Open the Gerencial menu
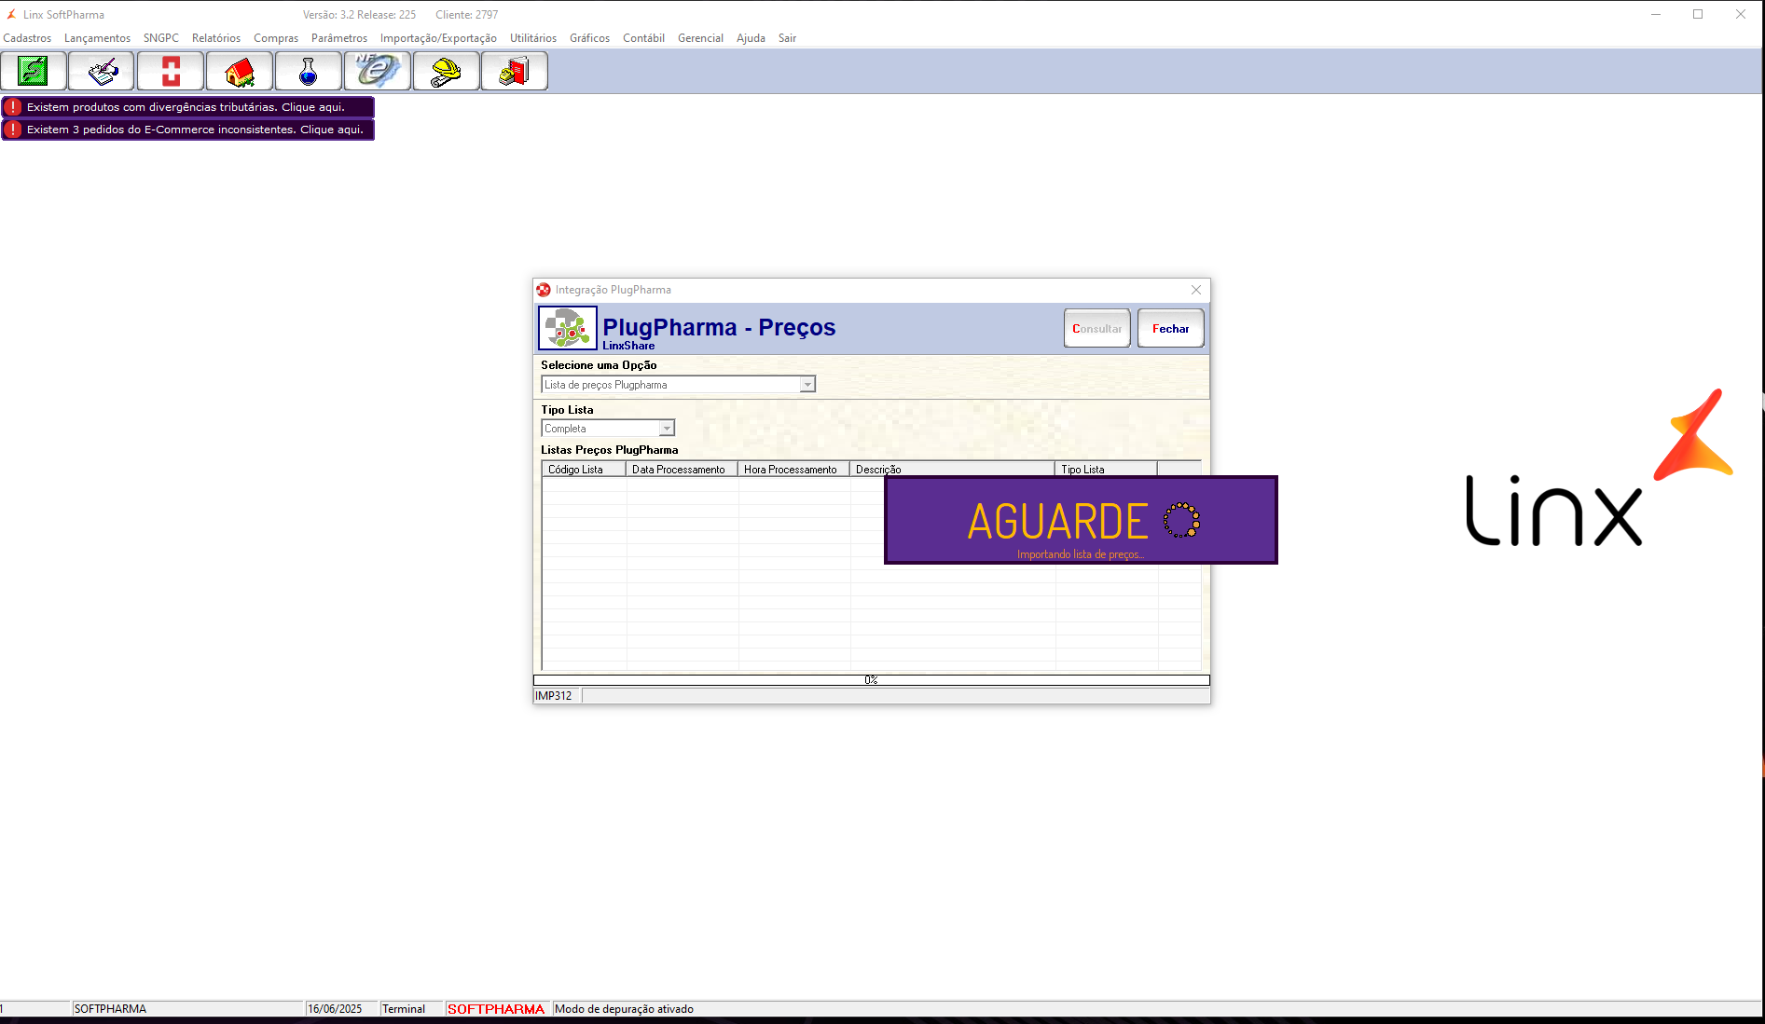The image size is (1765, 1024). point(700,38)
